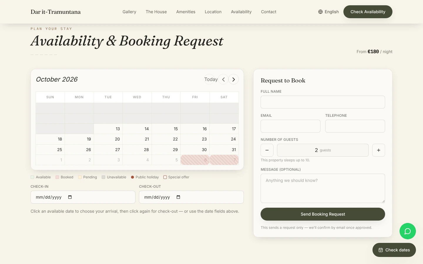The image size is (423, 264).
Task: Click the guests count field
Action: [x=323, y=150]
